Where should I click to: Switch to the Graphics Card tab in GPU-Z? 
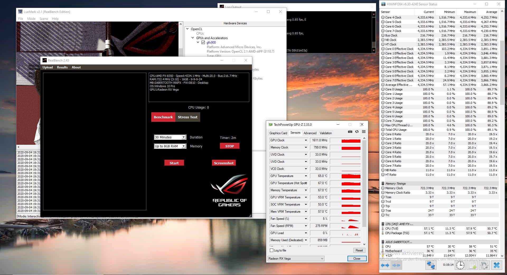pos(278,133)
